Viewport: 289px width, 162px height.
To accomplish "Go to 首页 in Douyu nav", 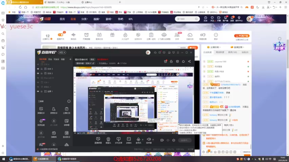I will tap(62, 19).
